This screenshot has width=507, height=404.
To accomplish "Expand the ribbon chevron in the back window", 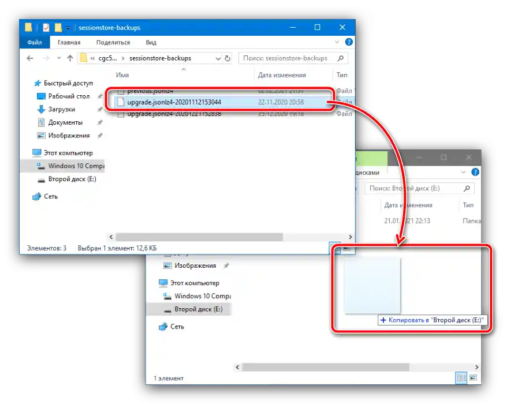I will (463, 172).
